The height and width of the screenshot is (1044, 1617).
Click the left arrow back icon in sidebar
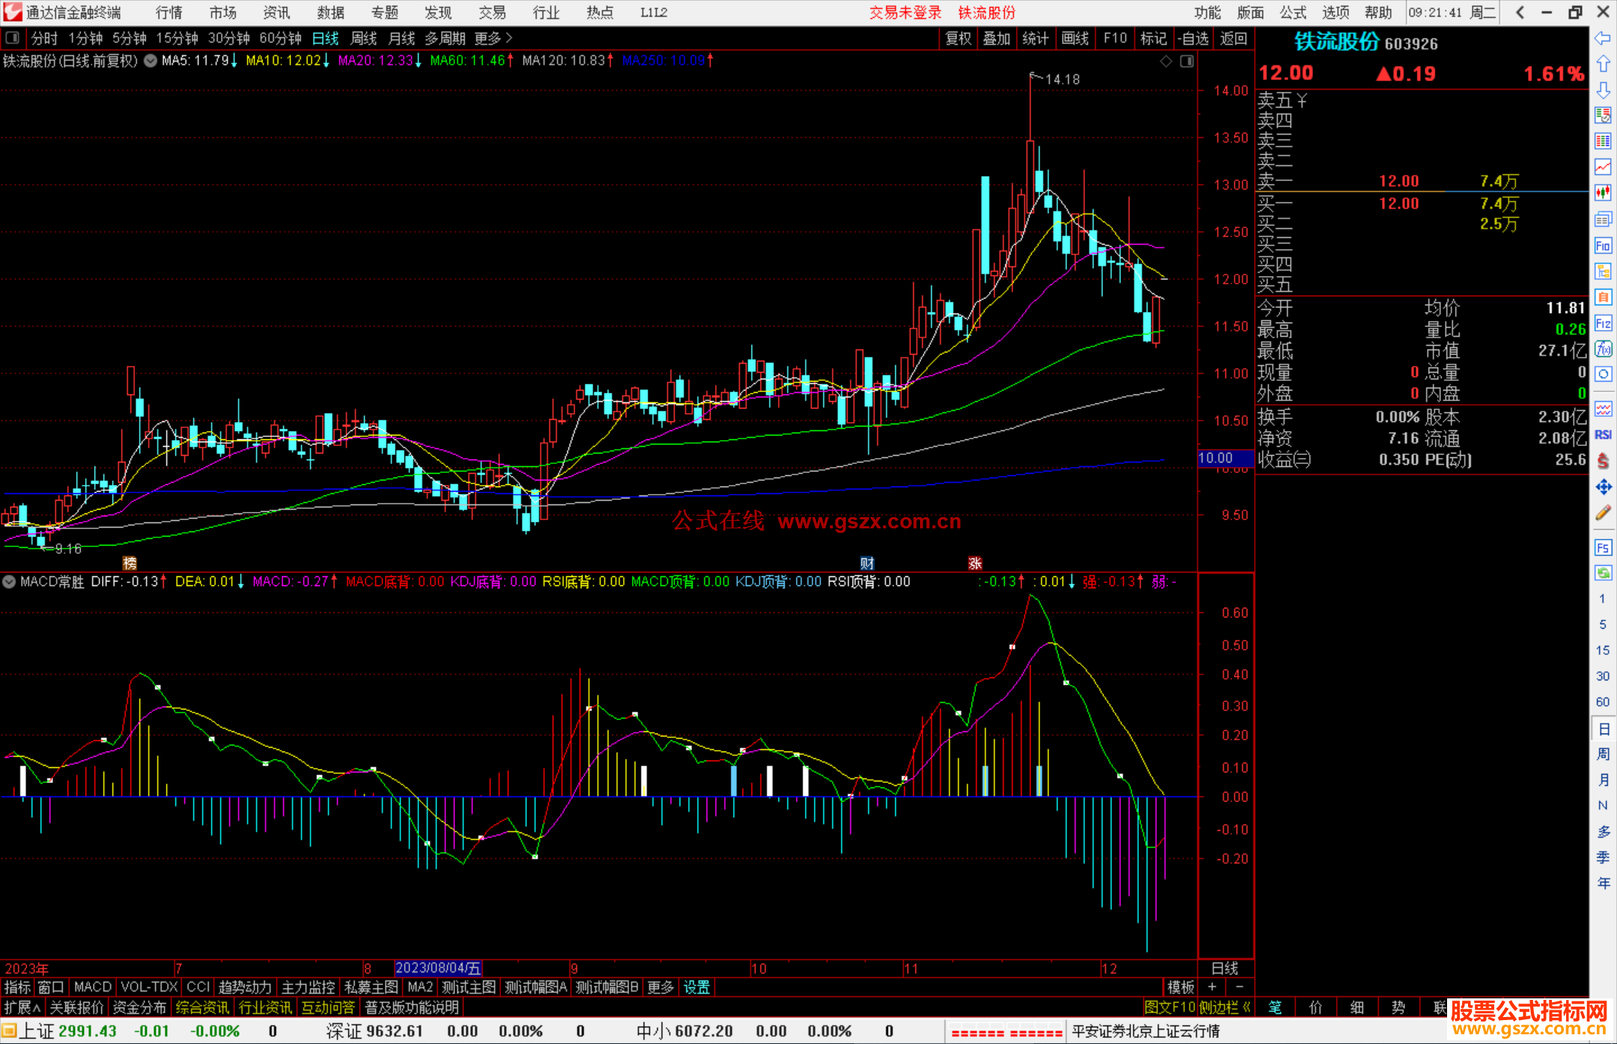pyautogui.click(x=1603, y=38)
